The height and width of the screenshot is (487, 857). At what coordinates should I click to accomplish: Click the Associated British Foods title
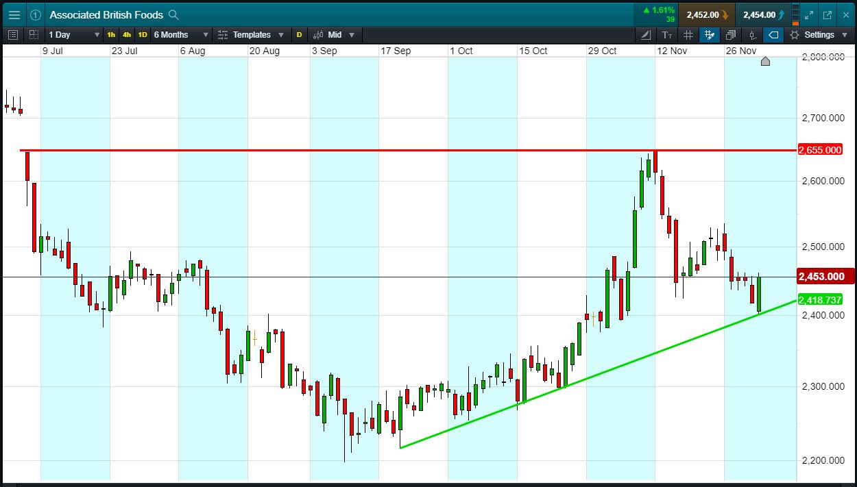click(106, 14)
